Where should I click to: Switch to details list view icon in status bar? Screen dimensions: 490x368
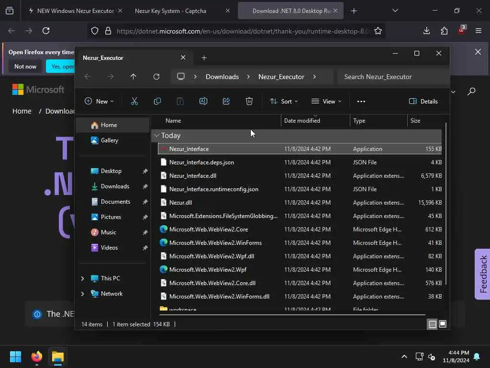click(x=432, y=324)
